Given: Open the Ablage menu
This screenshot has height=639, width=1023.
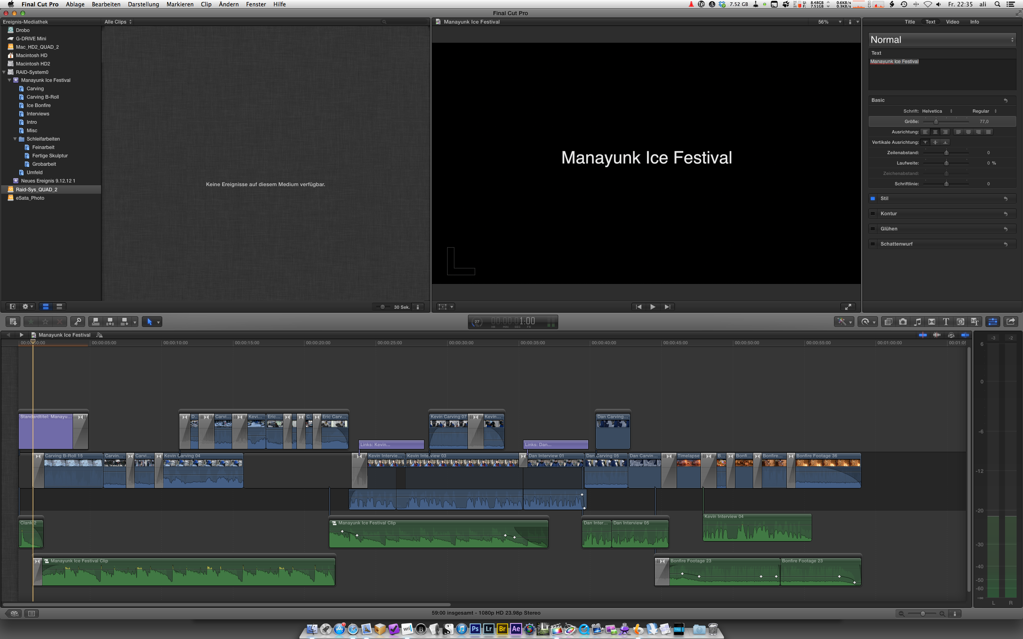Looking at the screenshot, I should 75,4.
